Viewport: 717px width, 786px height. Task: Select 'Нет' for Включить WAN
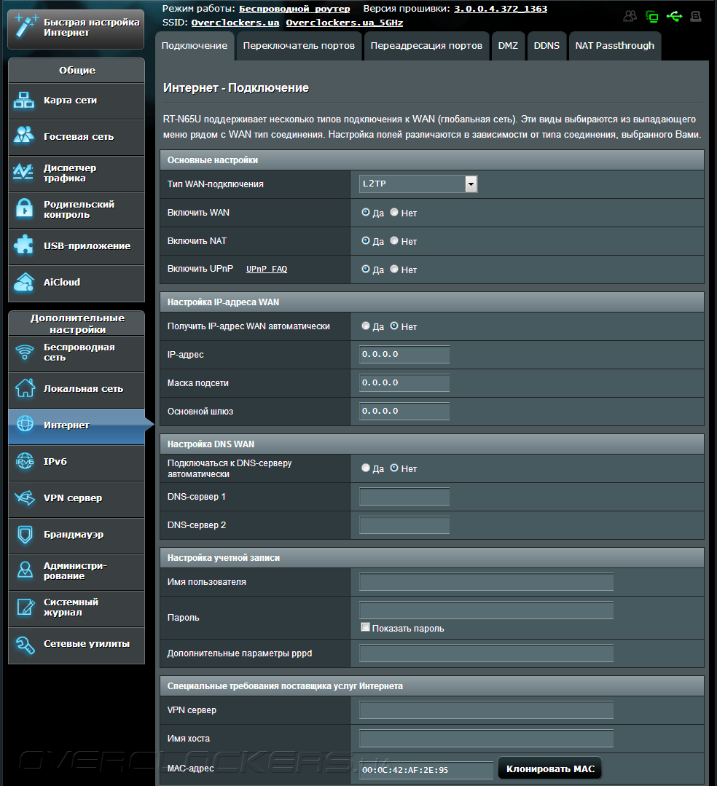[x=394, y=213]
